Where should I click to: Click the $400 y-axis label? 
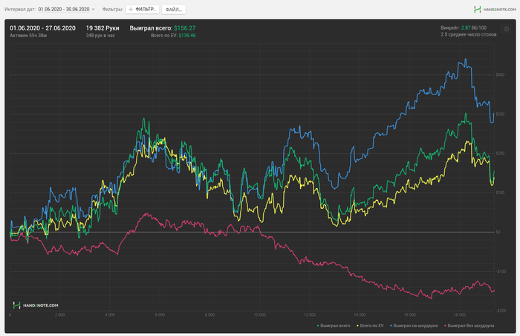tap(500, 74)
